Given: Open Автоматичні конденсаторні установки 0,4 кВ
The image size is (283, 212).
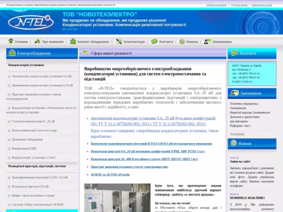Looking at the screenshot, I should point(41,76).
